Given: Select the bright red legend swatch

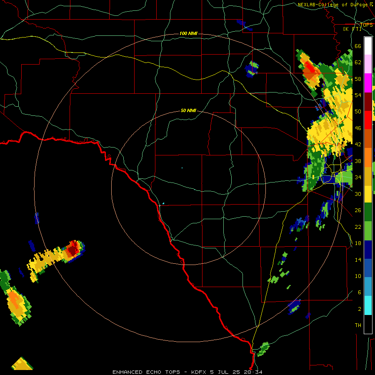Looking at the screenshot, I should [368, 120].
